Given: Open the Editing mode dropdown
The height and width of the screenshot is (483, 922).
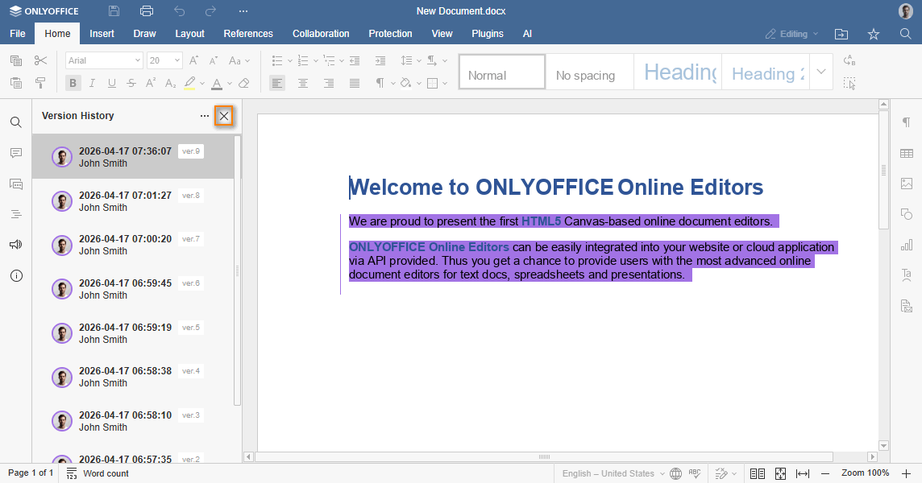Looking at the screenshot, I should point(791,34).
